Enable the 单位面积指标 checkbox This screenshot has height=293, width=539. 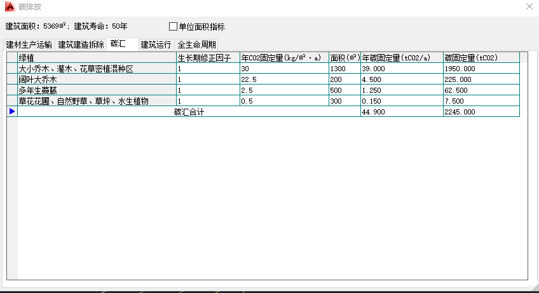173,27
